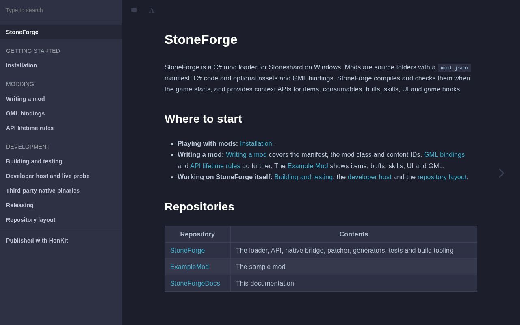
Task: Open Third-party native binaries page
Action: [x=61, y=191]
